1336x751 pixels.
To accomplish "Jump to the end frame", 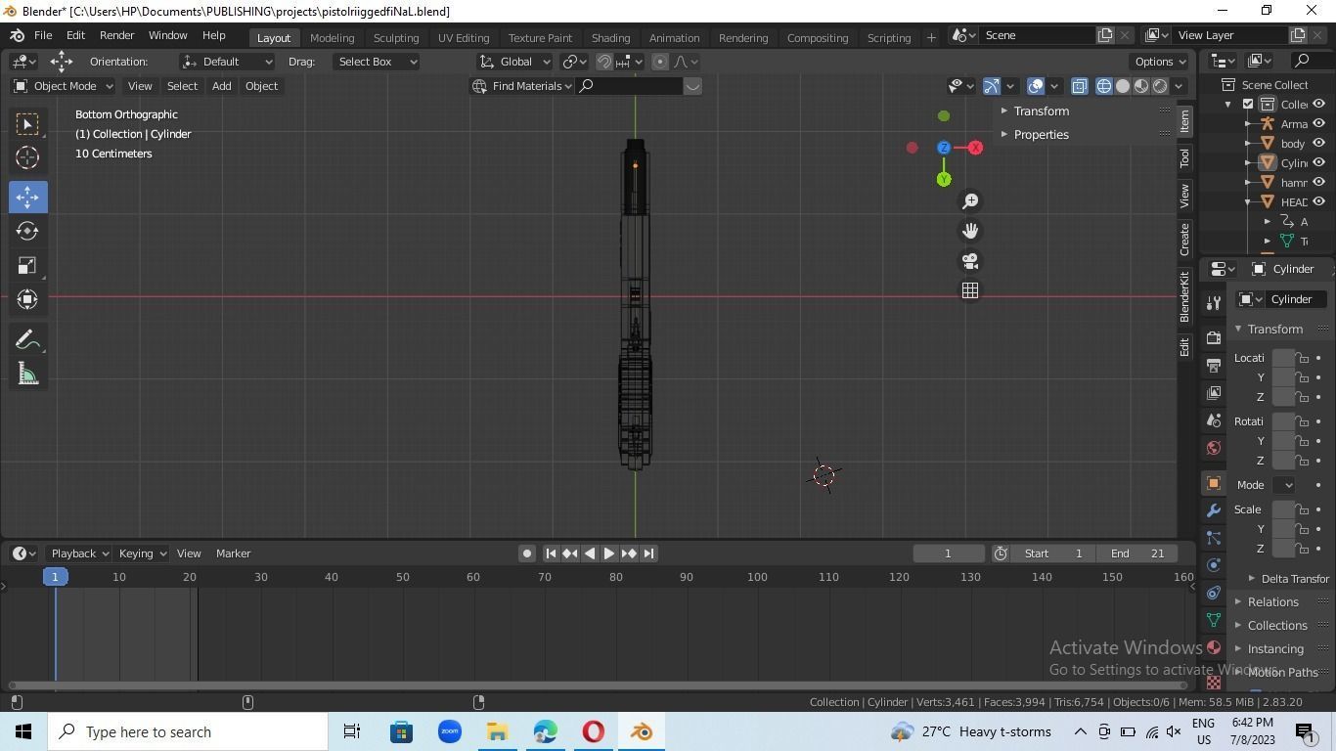I will tap(649, 553).
